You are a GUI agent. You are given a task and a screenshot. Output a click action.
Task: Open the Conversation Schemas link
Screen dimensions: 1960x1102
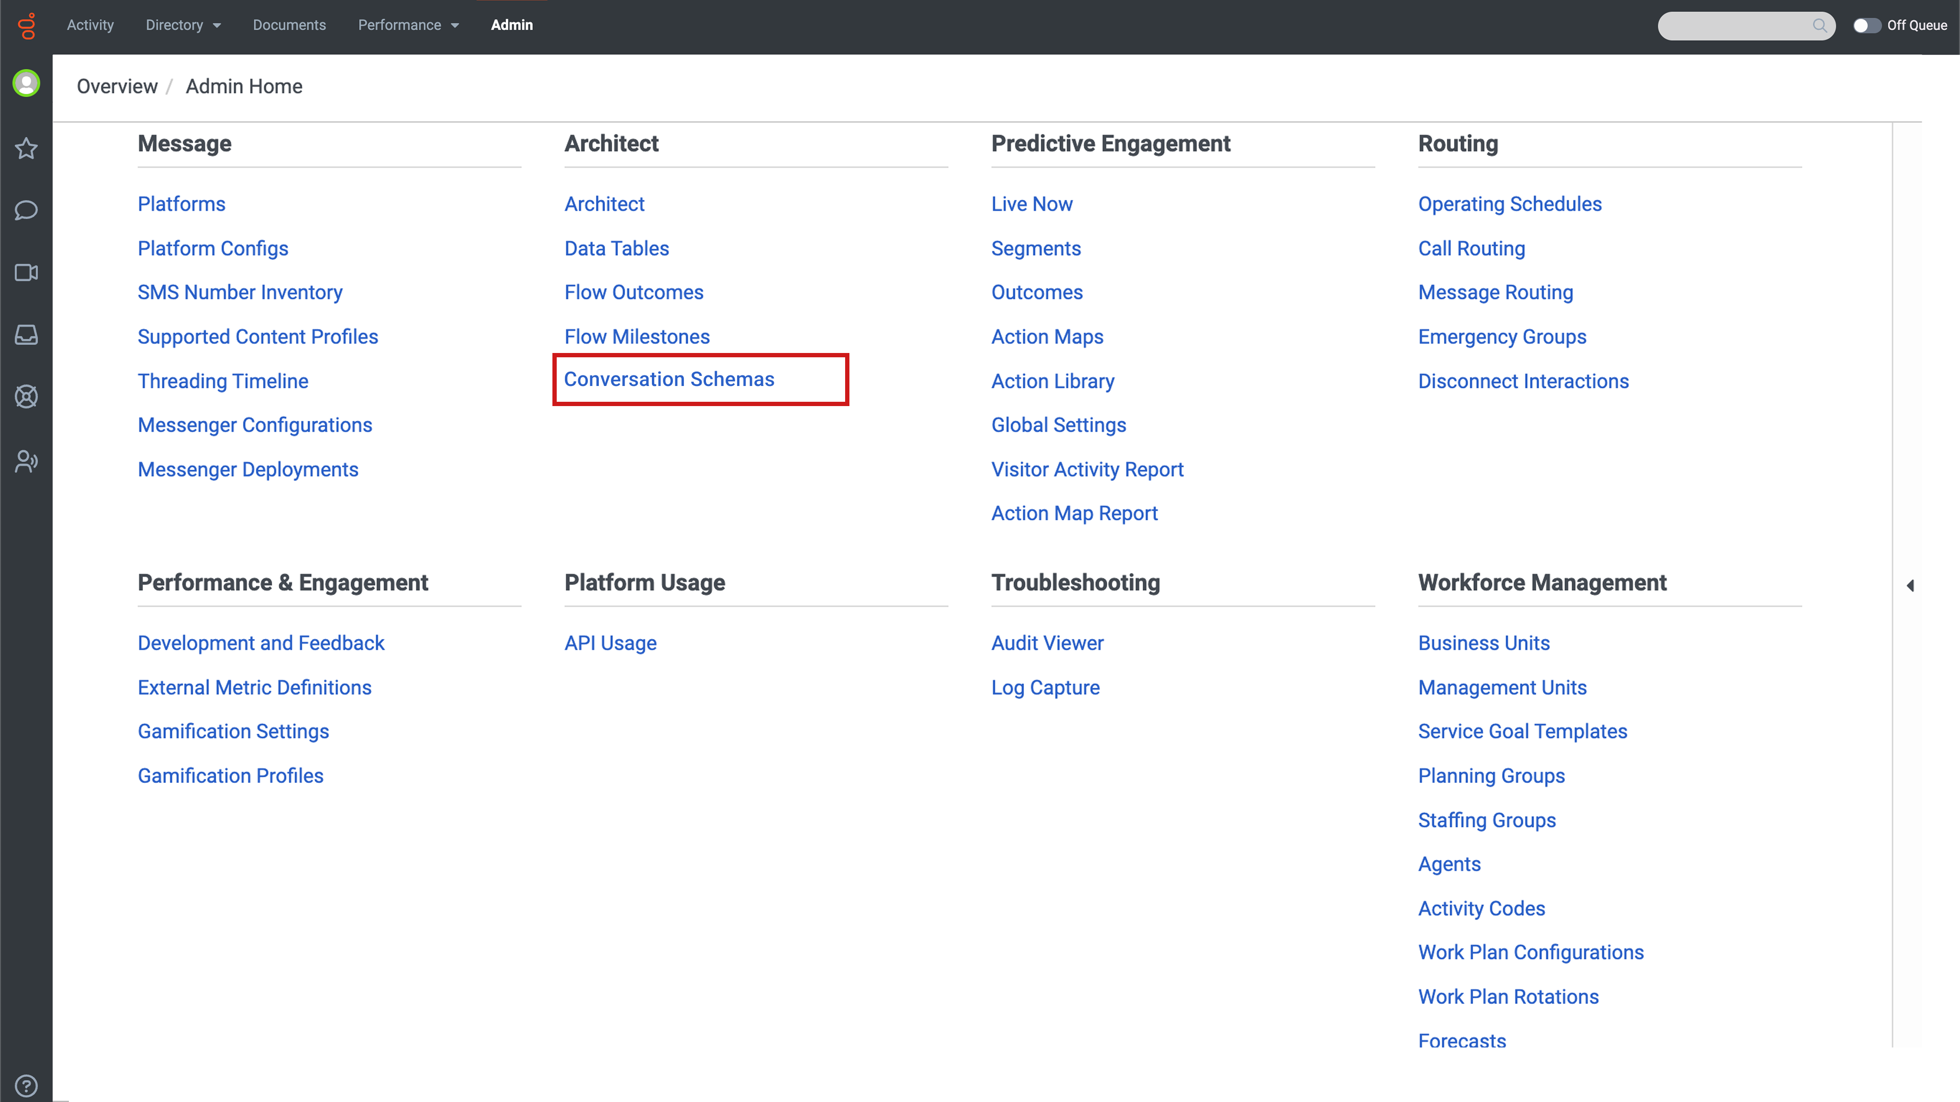pyautogui.click(x=669, y=379)
